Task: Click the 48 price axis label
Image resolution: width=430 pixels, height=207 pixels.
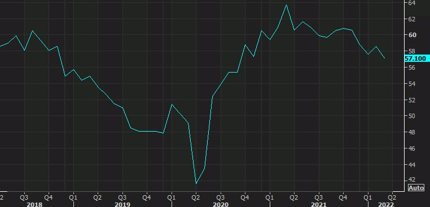Action: (412, 132)
